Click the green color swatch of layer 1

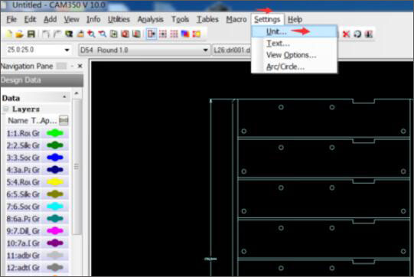[x=55, y=133]
